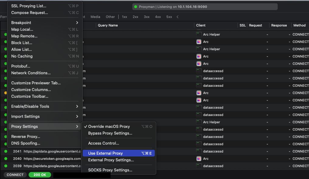The image size is (309, 179).
Task: Click Arc icon in row 2040
Action: [199, 159]
